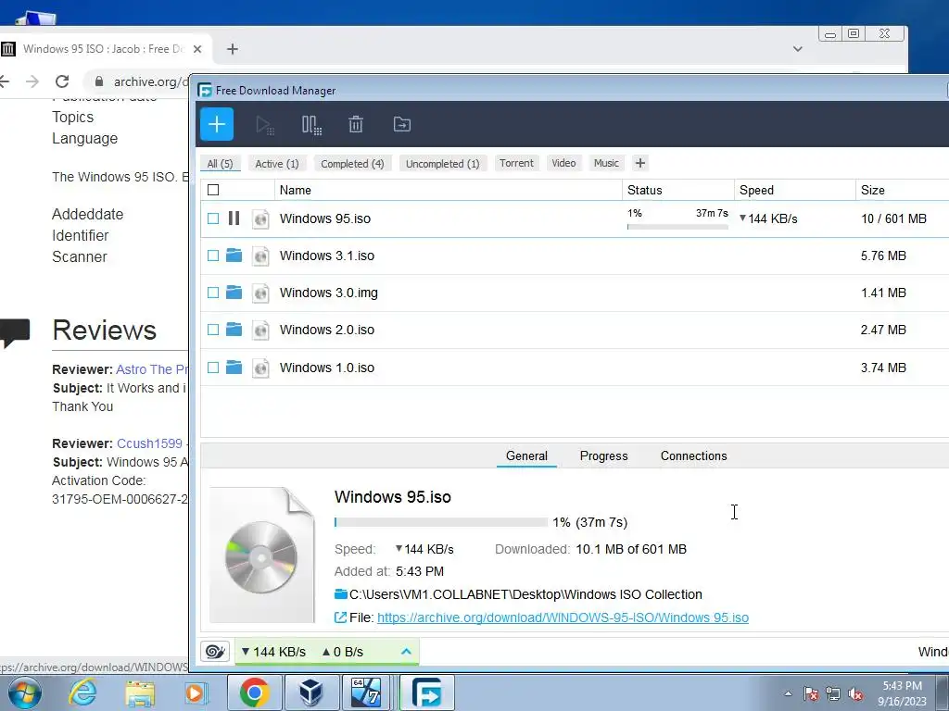Sort list by Size column header
The width and height of the screenshot is (949, 711).
[x=902, y=190]
